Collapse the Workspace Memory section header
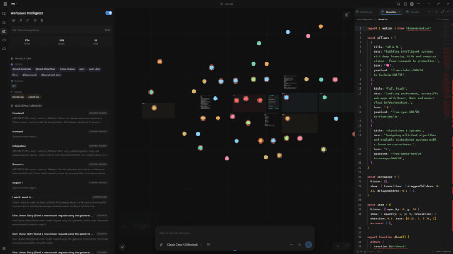Image resolution: width=453 pixels, height=254 pixels. point(26,105)
